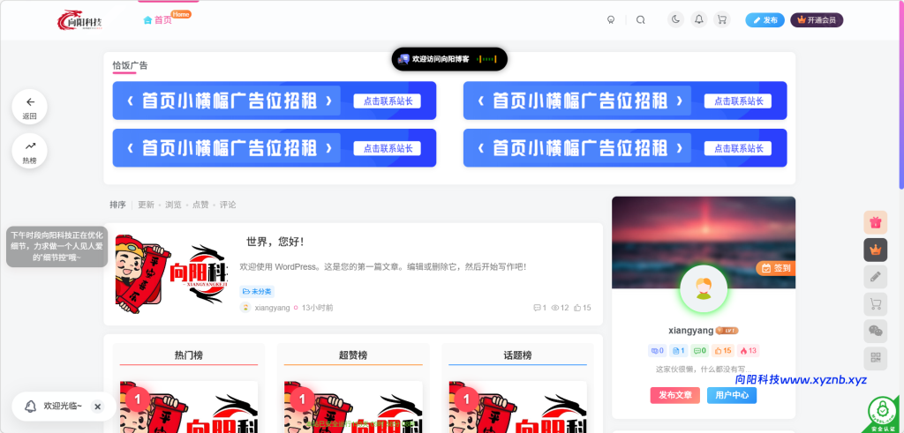Open first item thumbnail in 热门榜
The height and width of the screenshot is (433, 904).
pyautogui.click(x=189, y=407)
